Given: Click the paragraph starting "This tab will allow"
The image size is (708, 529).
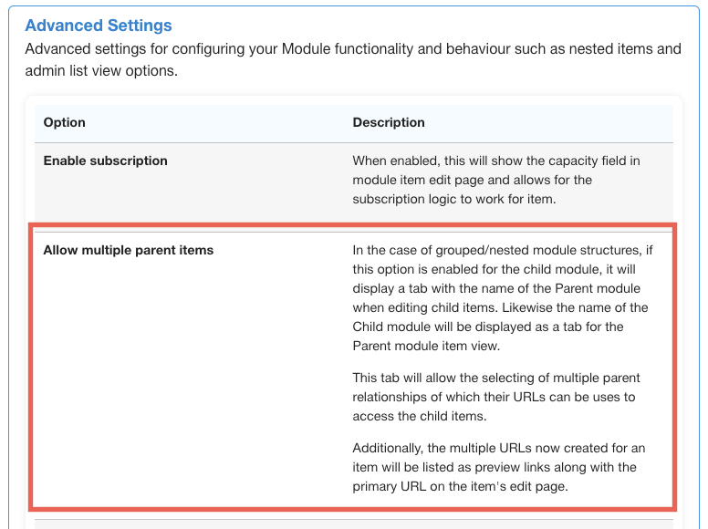Looking at the screenshot, I should [x=496, y=397].
